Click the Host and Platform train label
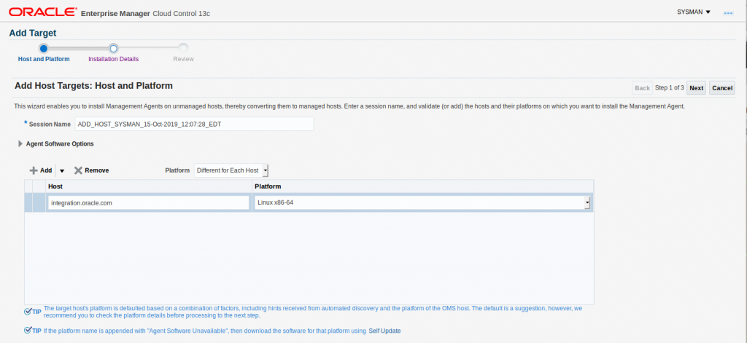 point(43,59)
